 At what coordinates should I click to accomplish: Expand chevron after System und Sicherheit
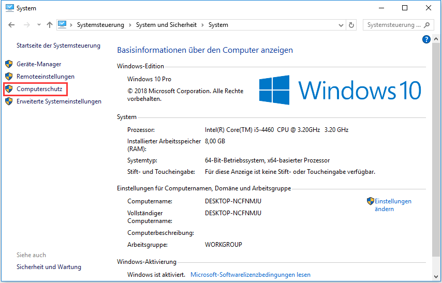(x=202, y=25)
